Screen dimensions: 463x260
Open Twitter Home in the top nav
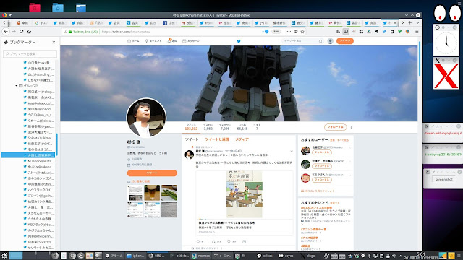(133, 41)
